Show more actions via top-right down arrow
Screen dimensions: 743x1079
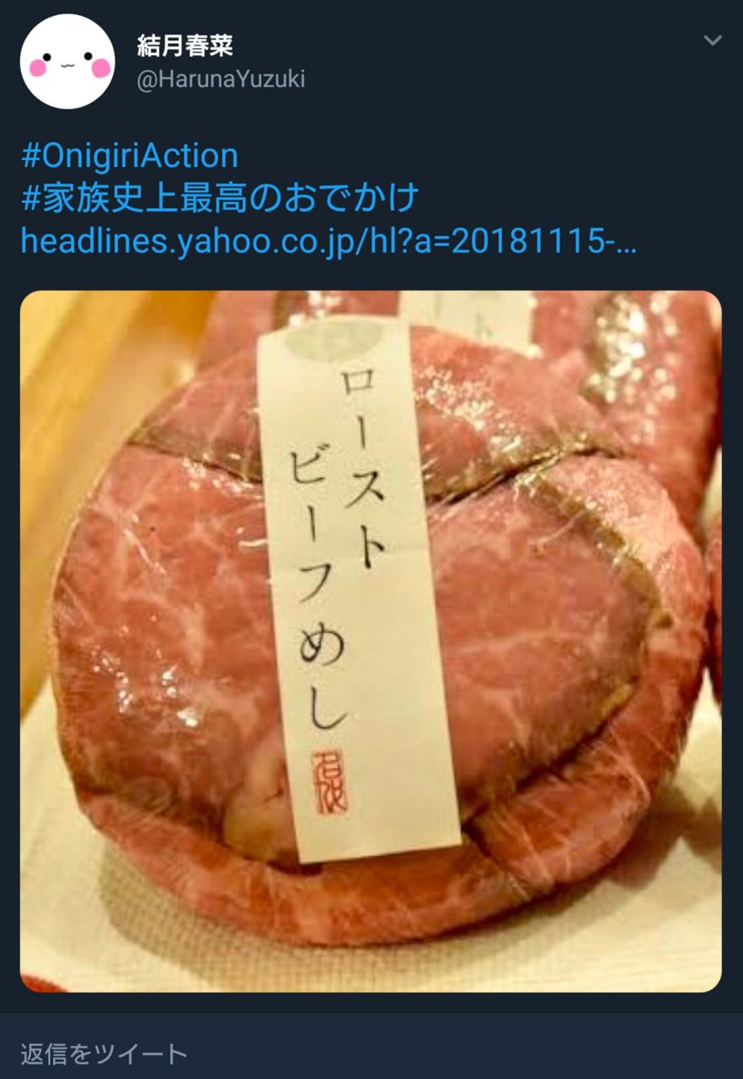pyautogui.click(x=713, y=40)
